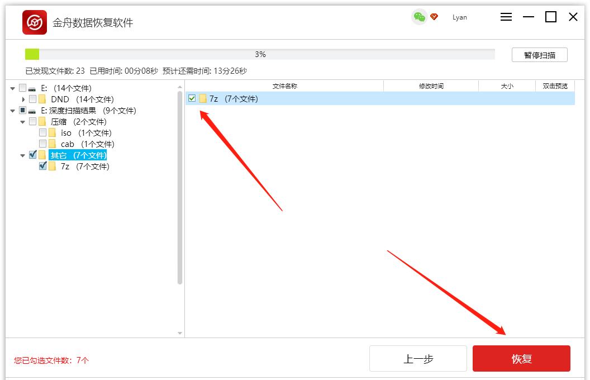Image resolution: width=590 pixels, height=380 pixels.
Task: Click the 压缩 folder icon in the tree
Action: 42,121
